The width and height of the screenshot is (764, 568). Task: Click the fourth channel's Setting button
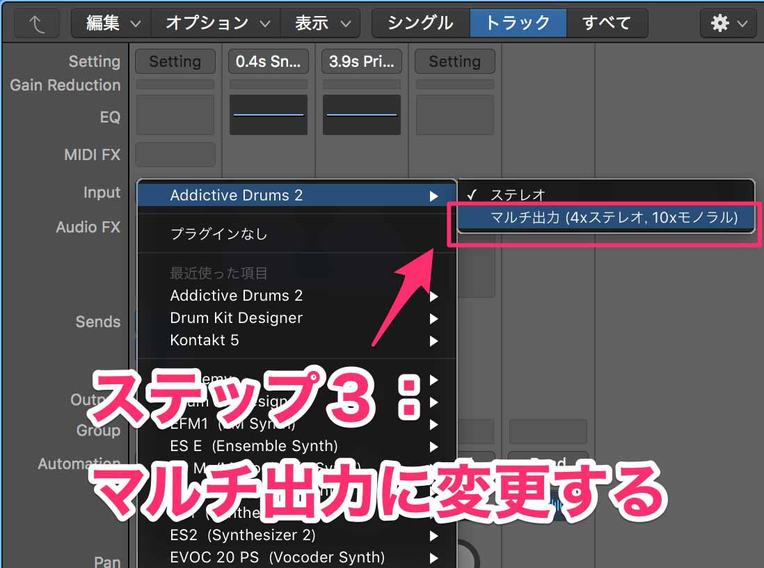click(454, 61)
